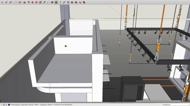The height and width of the screenshot is (106, 190).
Task: Select the arrow Select tool
Action: 2,2
